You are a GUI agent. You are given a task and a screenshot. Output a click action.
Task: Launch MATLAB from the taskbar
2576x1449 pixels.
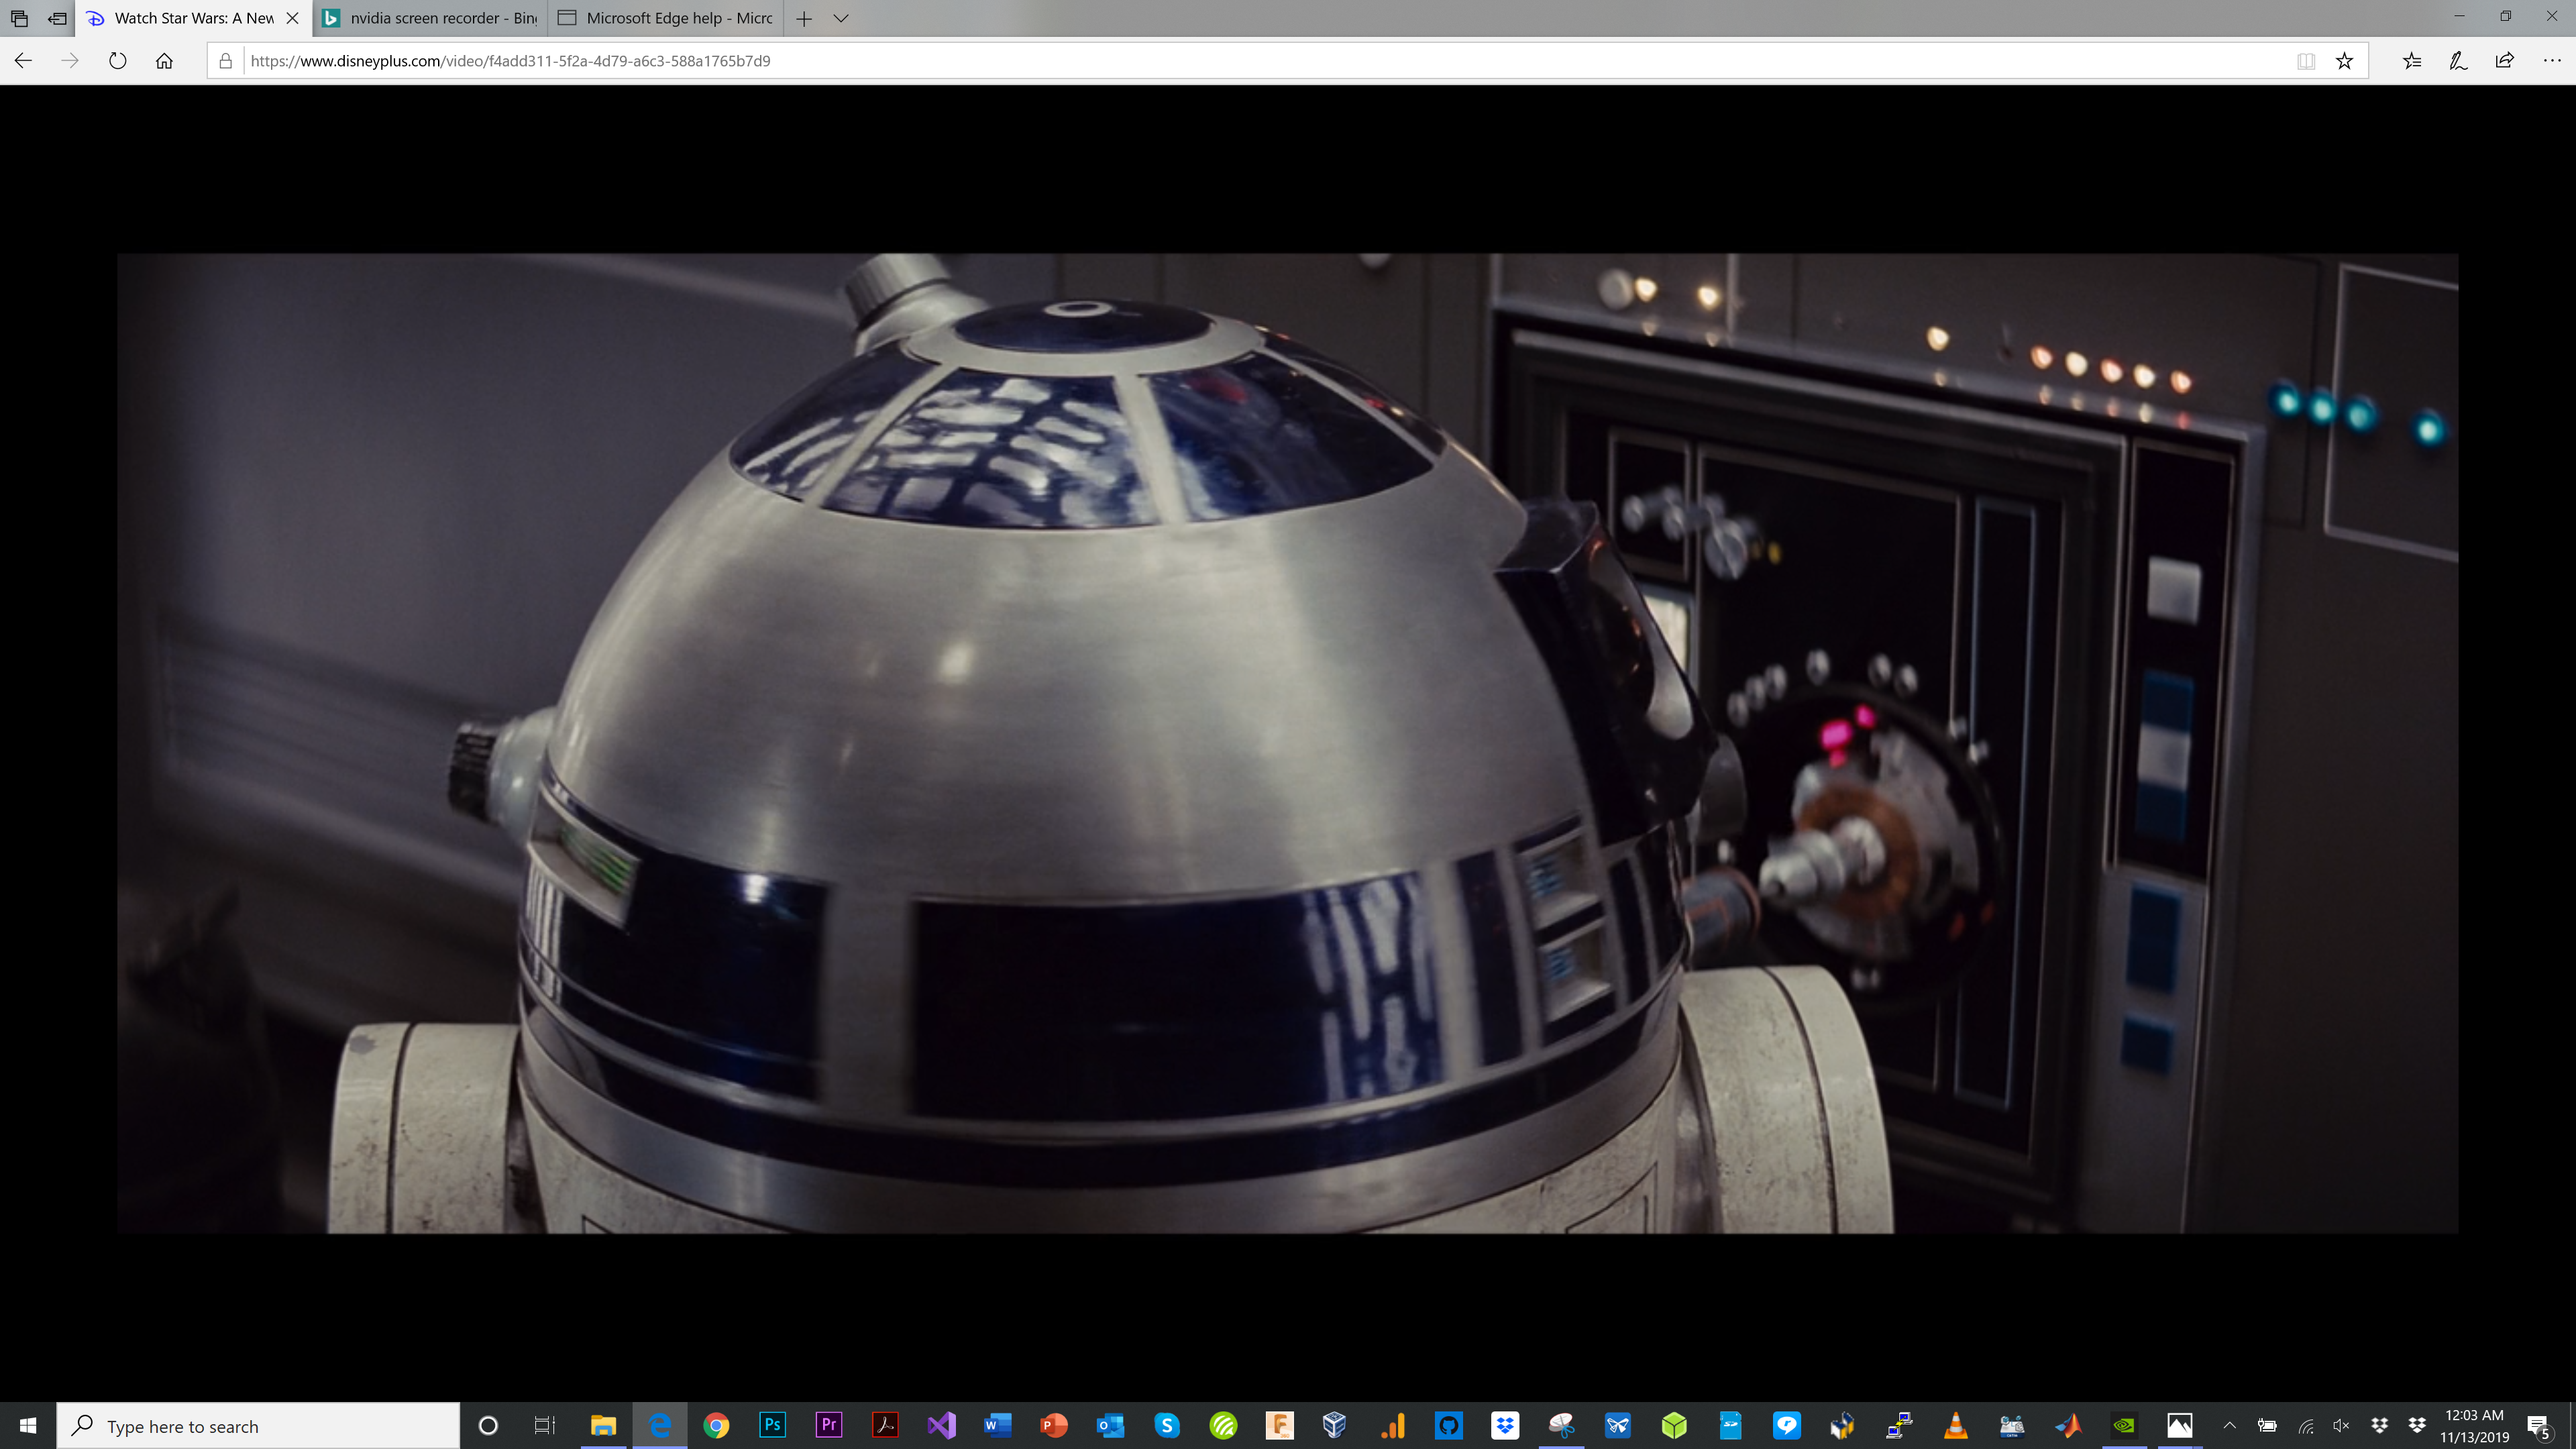click(x=2068, y=1425)
